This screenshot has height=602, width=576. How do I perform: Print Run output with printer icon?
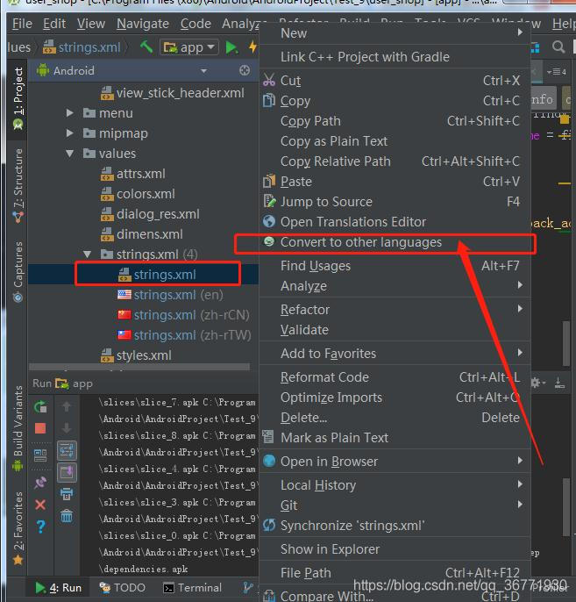pos(67,494)
